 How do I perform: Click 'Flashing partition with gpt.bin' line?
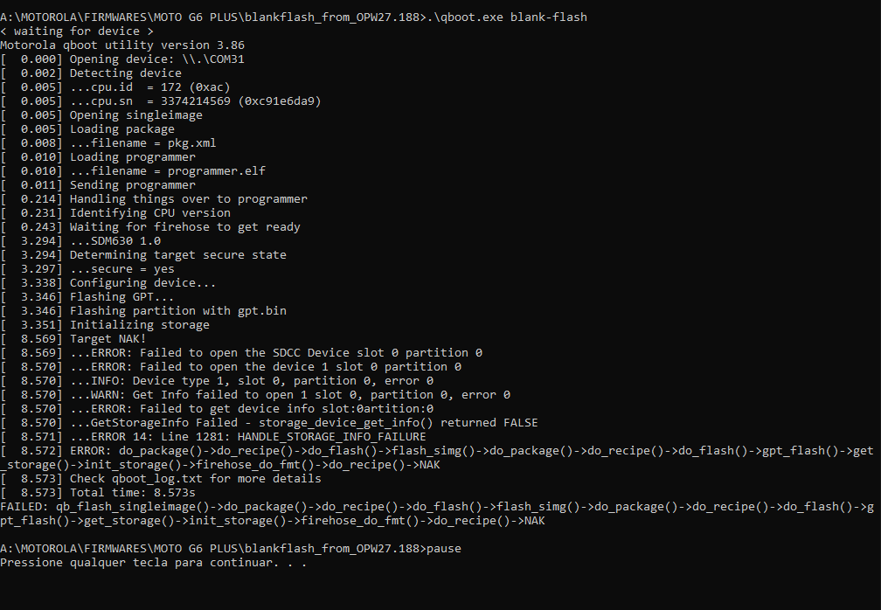point(143,310)
